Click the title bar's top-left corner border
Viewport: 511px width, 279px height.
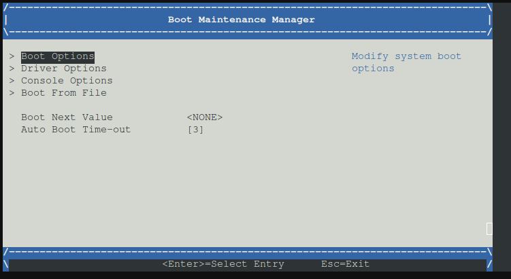pos(6,7)
